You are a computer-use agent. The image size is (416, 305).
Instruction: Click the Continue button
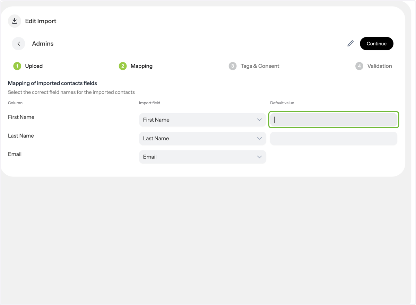(376, 44)
